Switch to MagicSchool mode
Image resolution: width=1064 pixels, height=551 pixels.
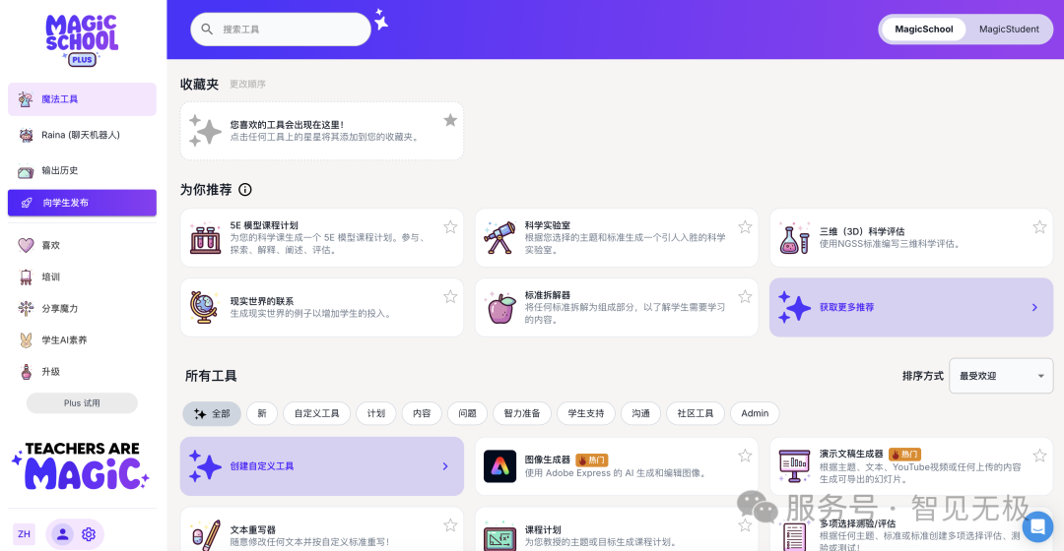click(923, 30)
